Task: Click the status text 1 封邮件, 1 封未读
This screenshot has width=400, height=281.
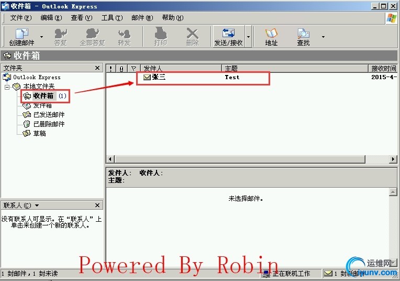Action: (x=30, y=274)
